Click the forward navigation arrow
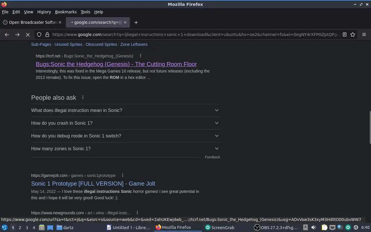The width and height of the screenshot is (371, 232). click(x=17, y=35)
